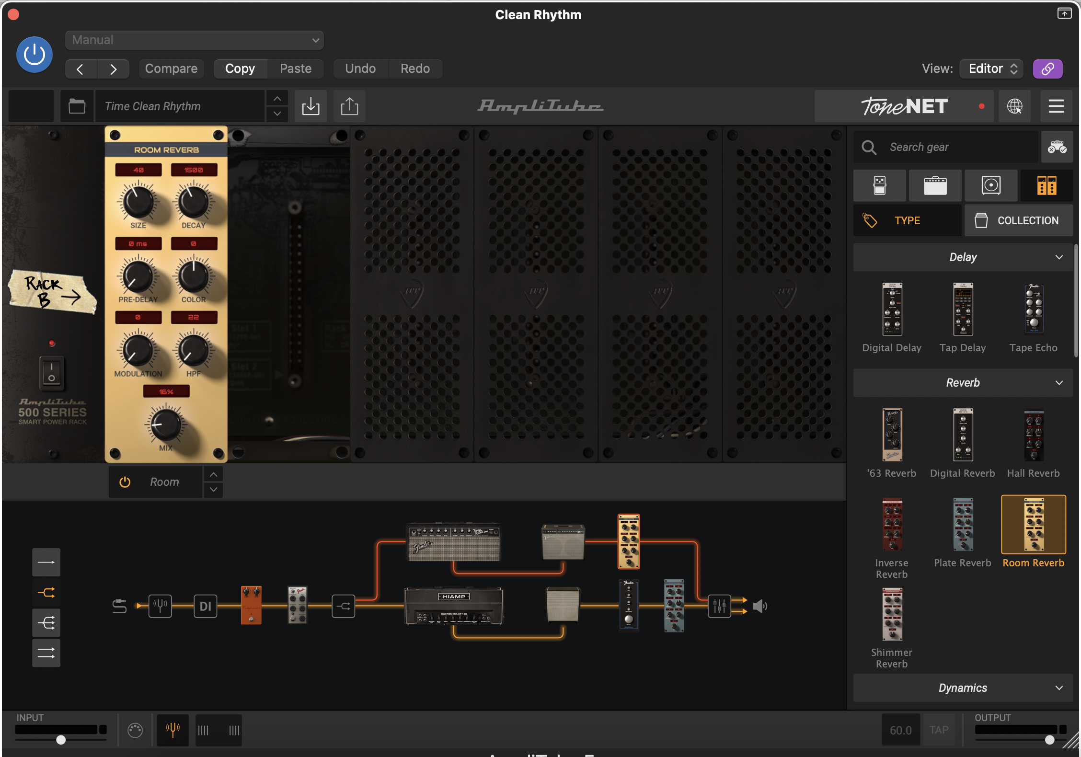Select the rack effects gear category

pos(1046,185)
